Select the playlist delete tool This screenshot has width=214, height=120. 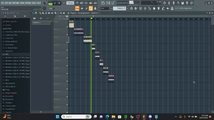coord(46,13)
